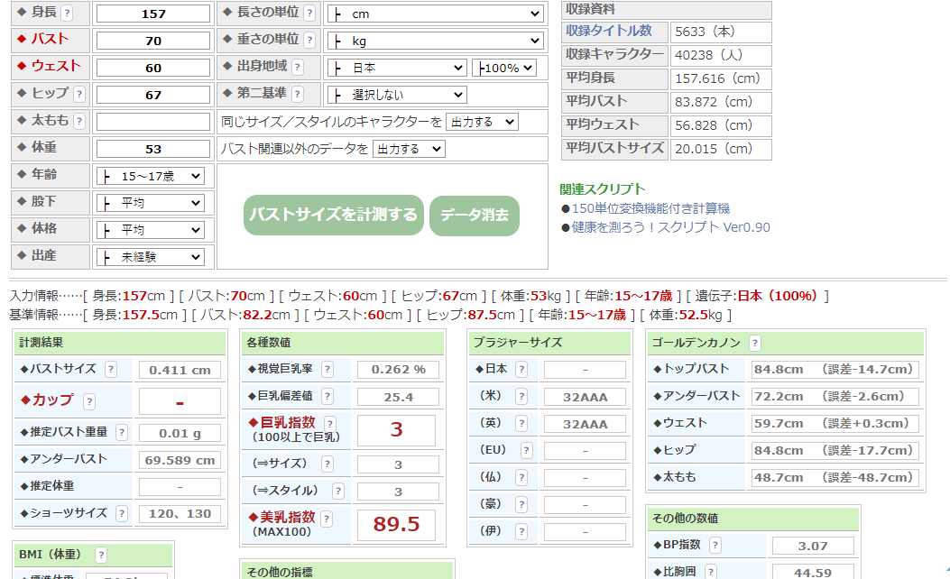This screenshot has height=579, width=950.
Task: Show help for 巨乳偏差値
Action: point(327,396)
